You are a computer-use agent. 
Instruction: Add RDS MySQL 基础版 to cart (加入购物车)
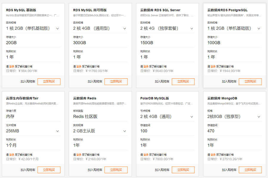click(28, 82)
